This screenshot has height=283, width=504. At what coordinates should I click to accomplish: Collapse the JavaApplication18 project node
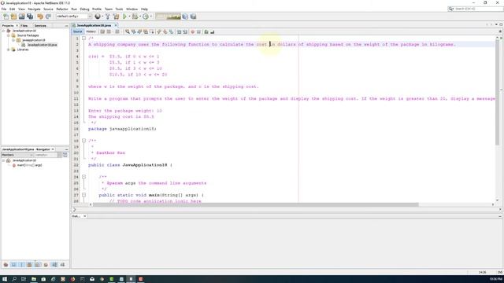3,31
